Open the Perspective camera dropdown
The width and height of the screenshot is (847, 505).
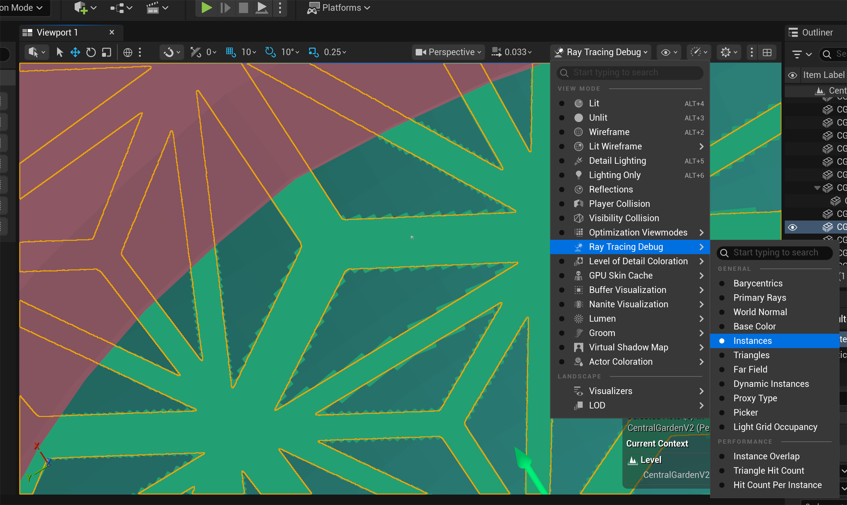448,52
